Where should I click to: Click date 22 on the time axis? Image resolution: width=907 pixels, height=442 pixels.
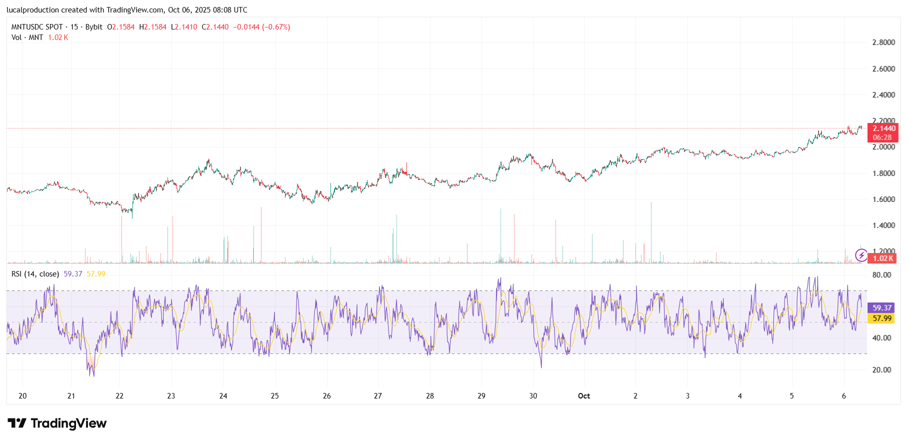pos(119,396)
